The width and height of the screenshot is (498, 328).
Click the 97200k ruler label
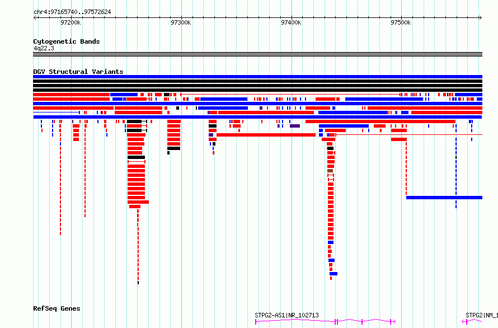71,22
